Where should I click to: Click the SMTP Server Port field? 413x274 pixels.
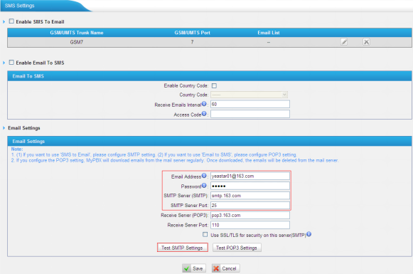coord(250,205)
